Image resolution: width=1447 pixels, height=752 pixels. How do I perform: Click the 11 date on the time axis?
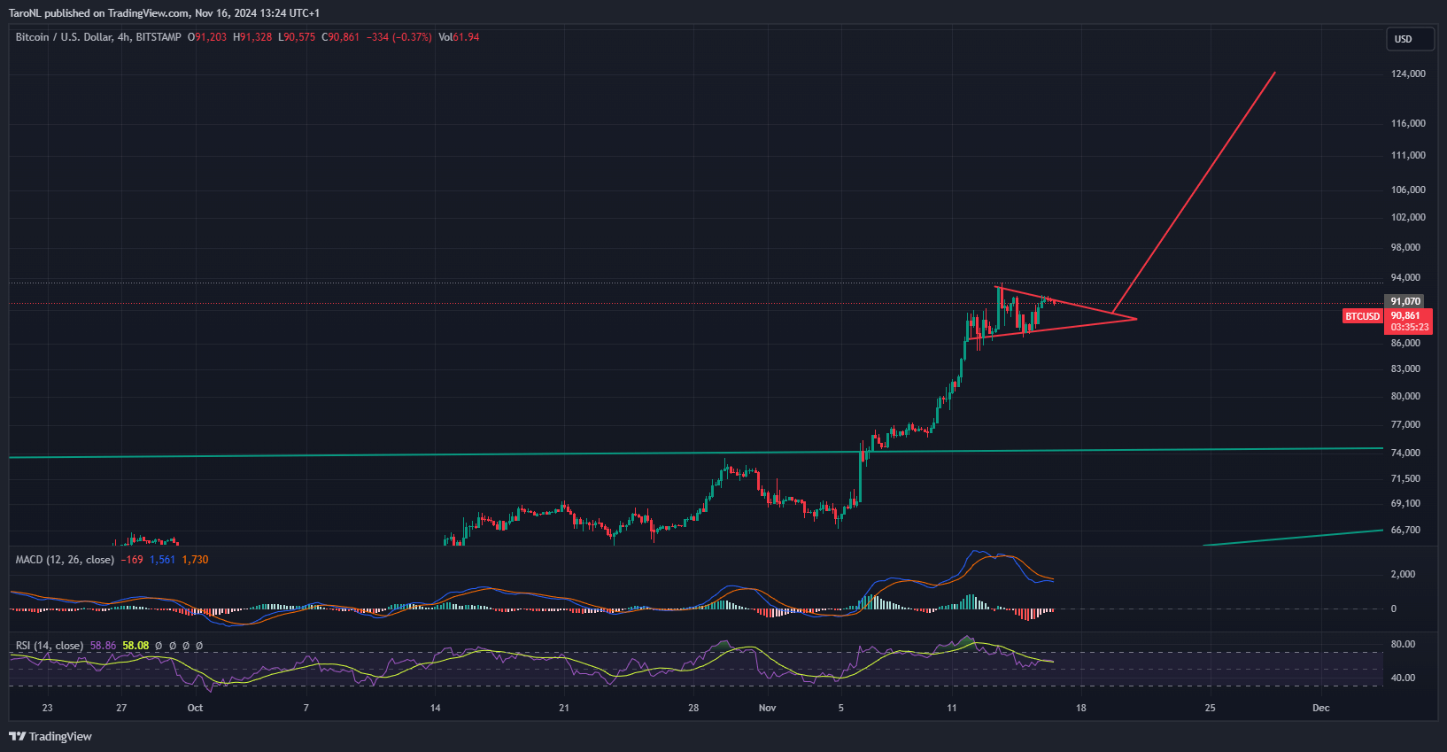(x=952, y=708)
